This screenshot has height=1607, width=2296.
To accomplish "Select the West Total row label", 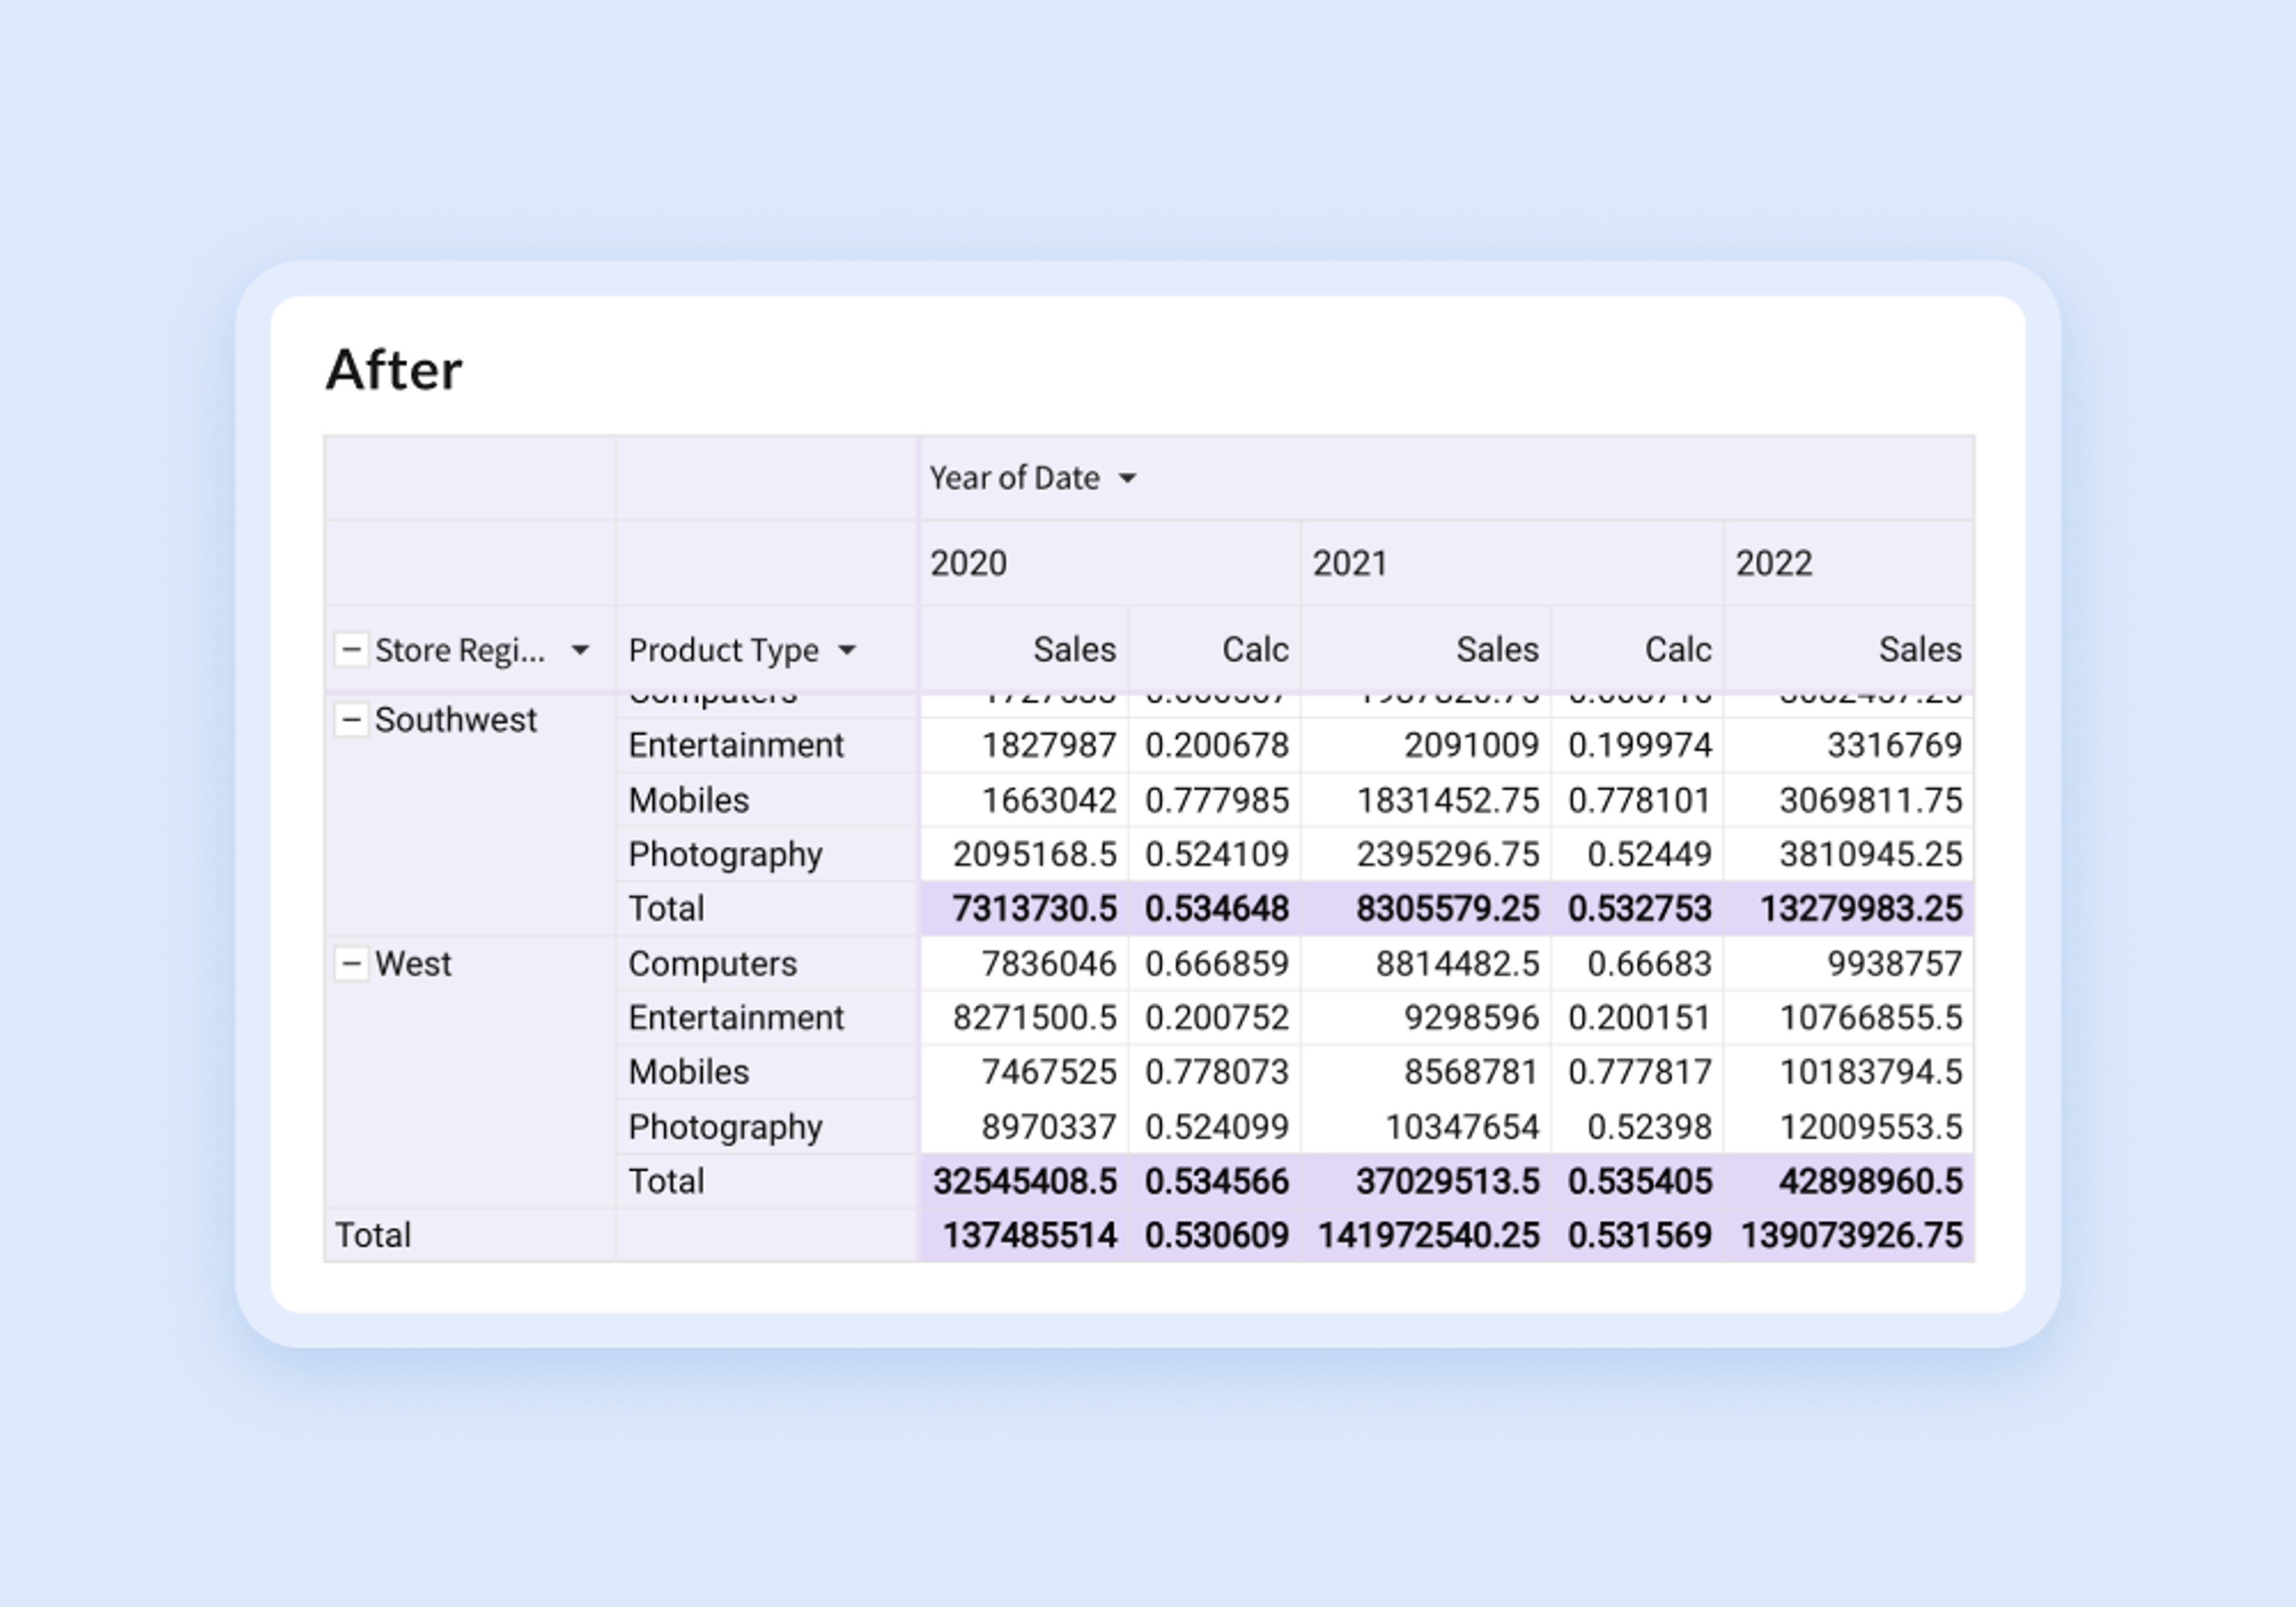I will (666, 1181).
